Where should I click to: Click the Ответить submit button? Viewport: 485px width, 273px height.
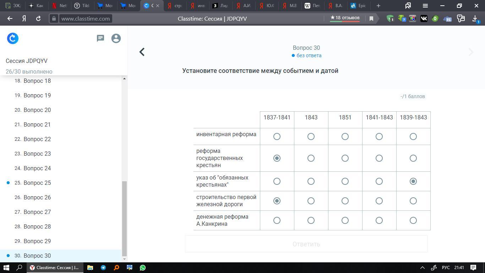pos(306,244)
